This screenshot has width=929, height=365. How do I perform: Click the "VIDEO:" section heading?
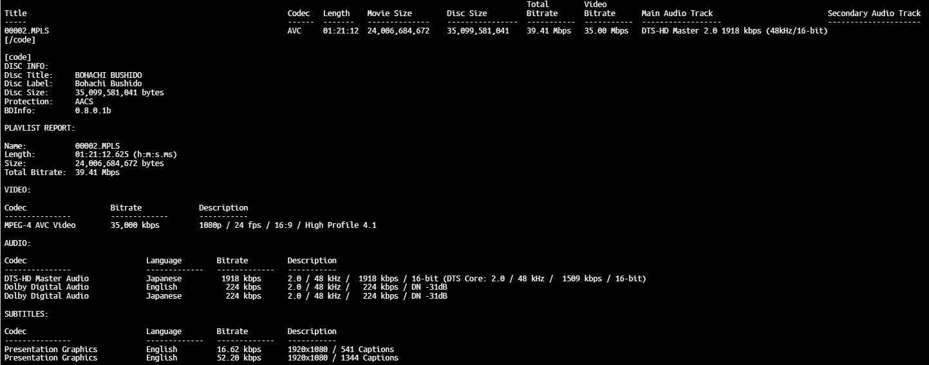(x=17, y=190)
